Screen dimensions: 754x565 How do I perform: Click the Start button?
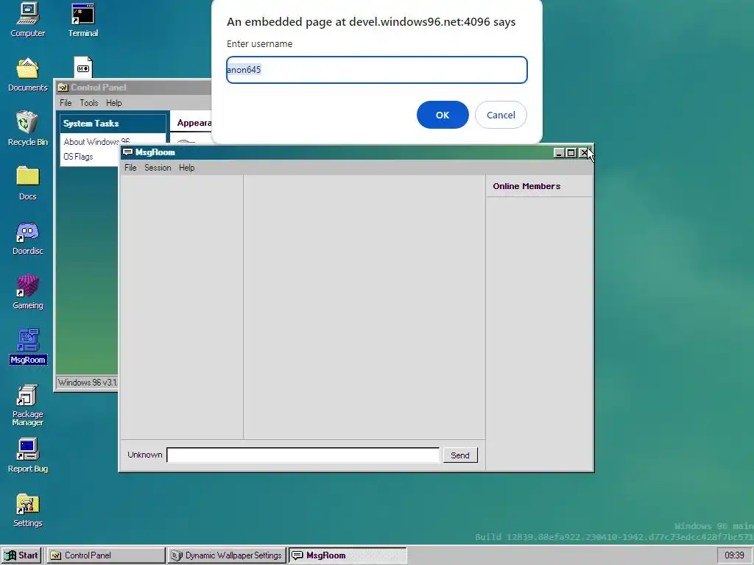pyautogui.click(x=21, y=555)
